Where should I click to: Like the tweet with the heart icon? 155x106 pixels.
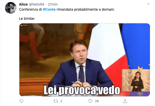90,101
